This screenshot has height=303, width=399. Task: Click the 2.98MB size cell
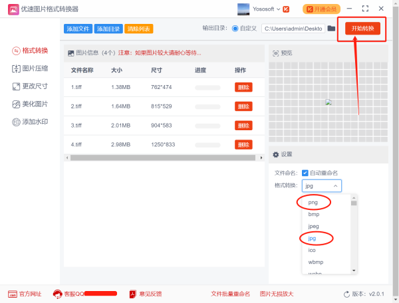click(120, 145)
